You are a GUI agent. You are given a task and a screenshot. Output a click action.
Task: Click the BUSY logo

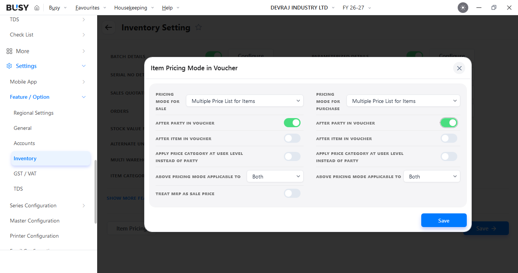(x=17, y=8)
